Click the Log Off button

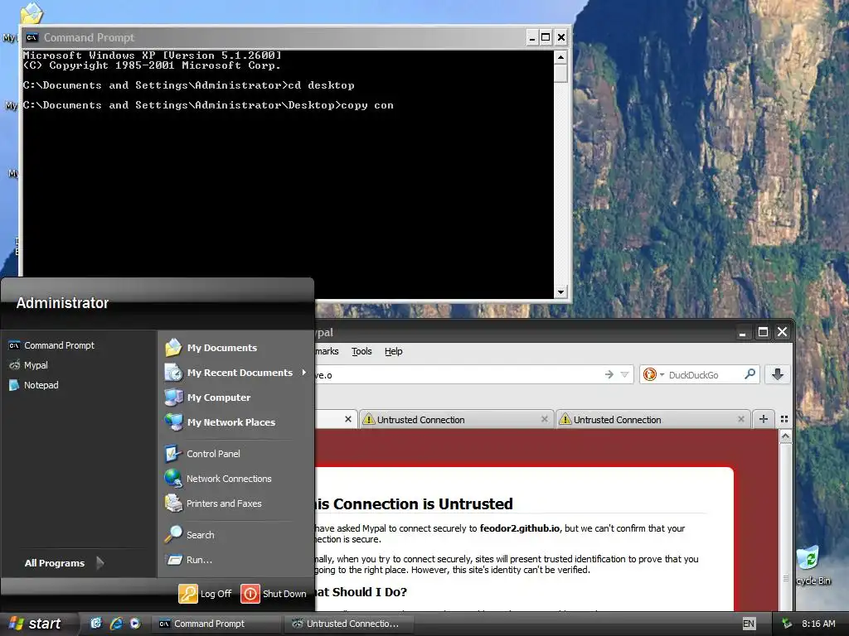click(x=206, y=594)
